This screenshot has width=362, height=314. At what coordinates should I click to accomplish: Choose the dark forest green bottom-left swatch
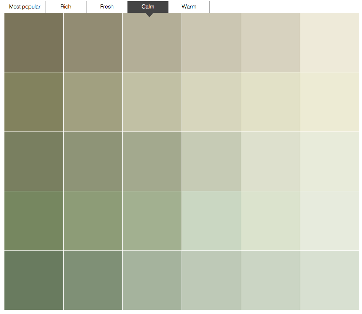tap(34, 280)
